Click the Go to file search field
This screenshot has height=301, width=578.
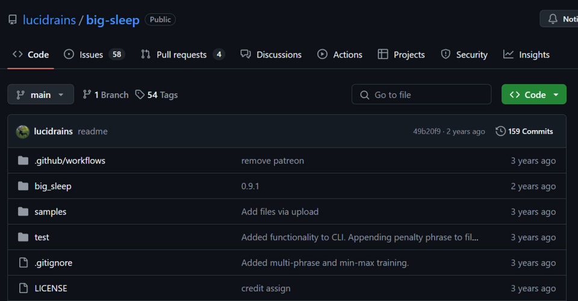[x=421, y=95]
